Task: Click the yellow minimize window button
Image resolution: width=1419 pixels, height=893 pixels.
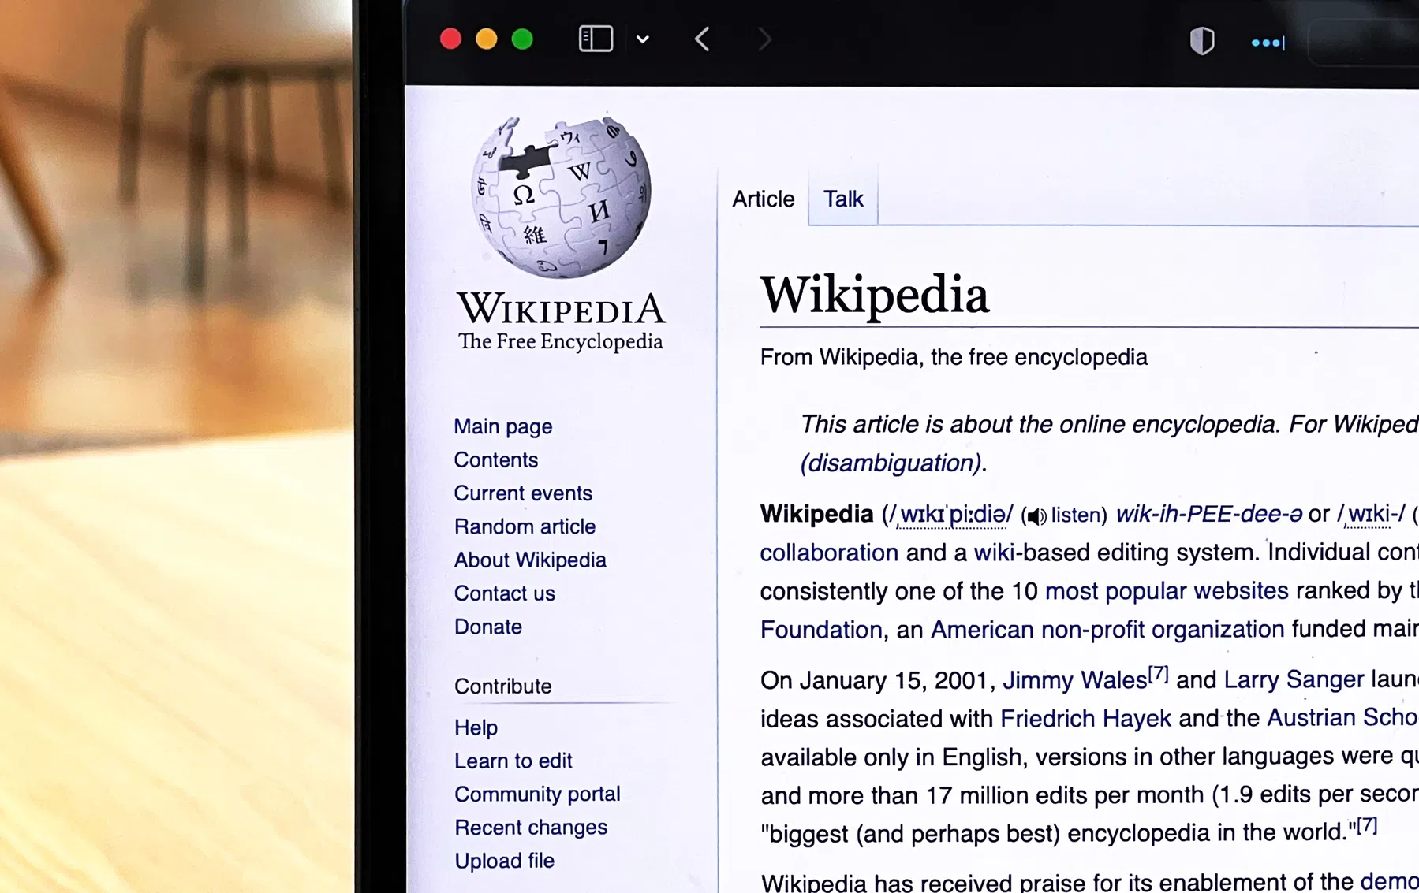Action: 487,39
